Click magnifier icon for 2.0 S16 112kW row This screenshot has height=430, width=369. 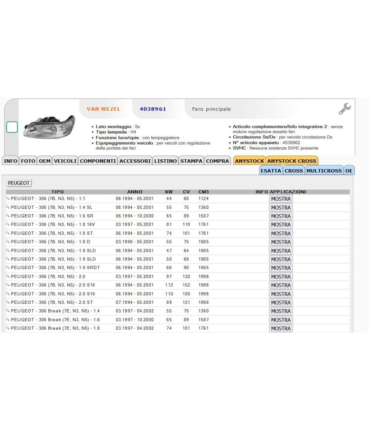8,284
